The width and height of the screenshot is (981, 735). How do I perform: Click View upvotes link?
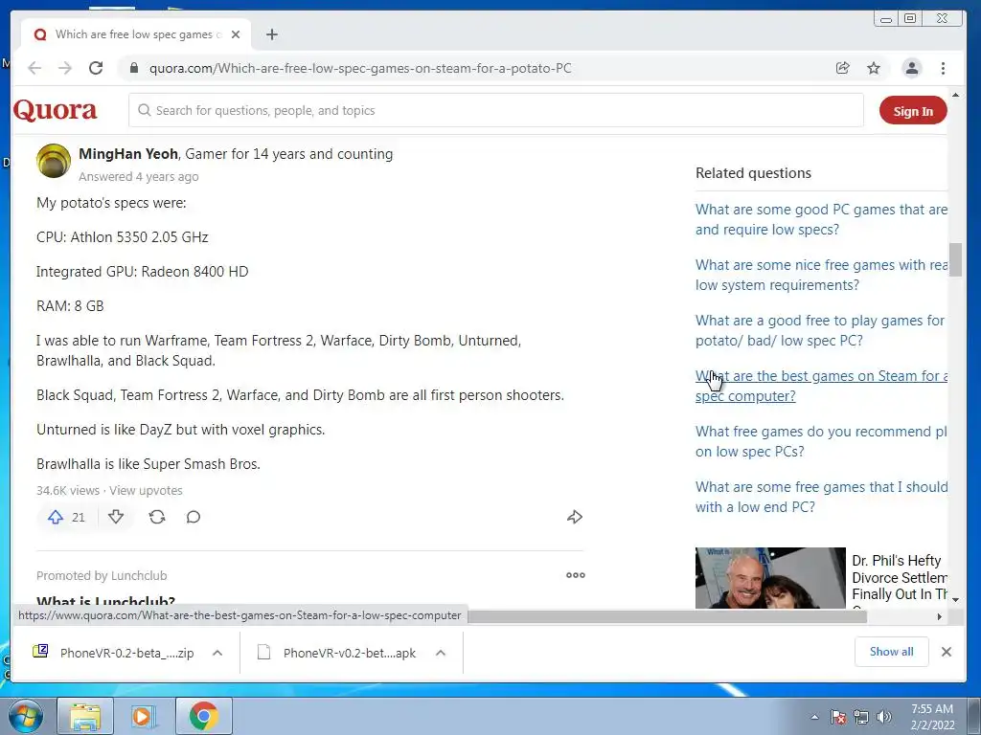[x=146, y=491]
